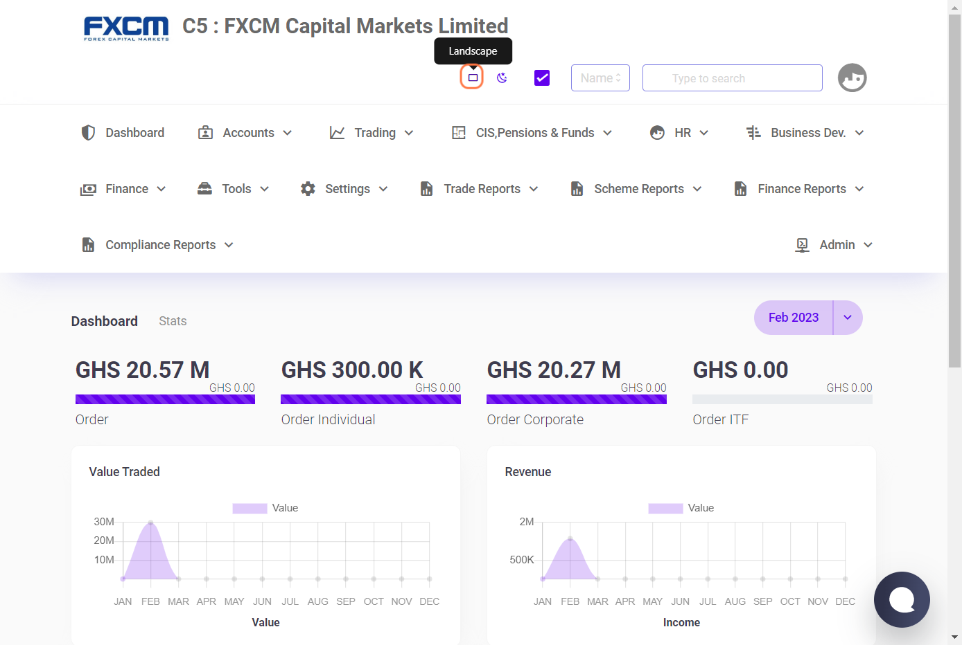Screen dimensions: 962x645
Task: Open the Name dropdown selector
Action: [600, 78]
